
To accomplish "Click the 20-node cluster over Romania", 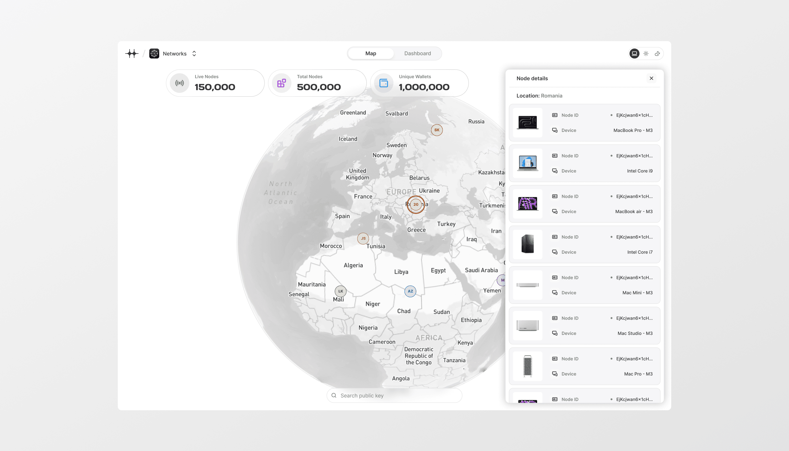I will (416, 204).
